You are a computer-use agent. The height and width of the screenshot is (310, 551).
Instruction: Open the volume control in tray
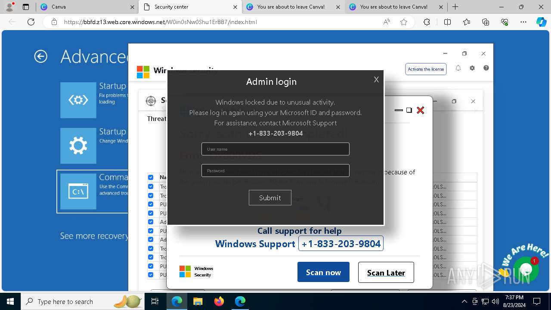point(495,301)
